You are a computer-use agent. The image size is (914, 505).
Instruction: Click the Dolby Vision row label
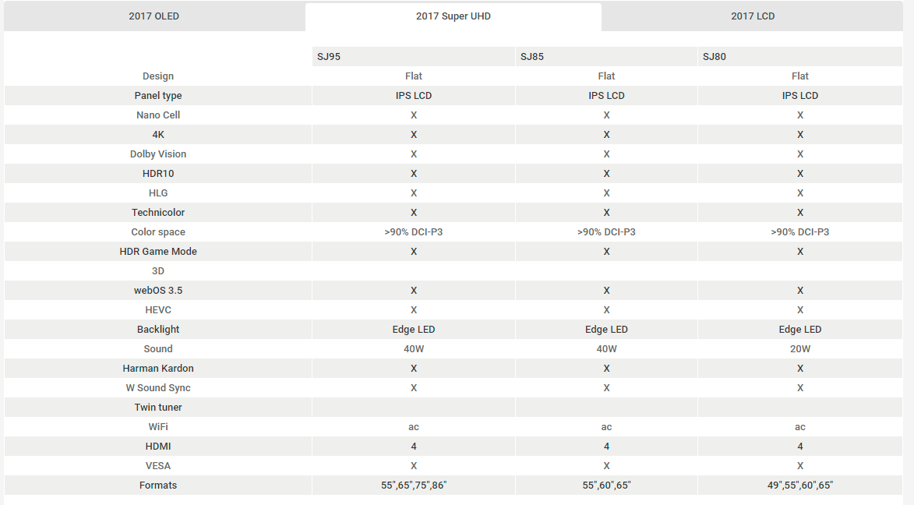[158, 154]
